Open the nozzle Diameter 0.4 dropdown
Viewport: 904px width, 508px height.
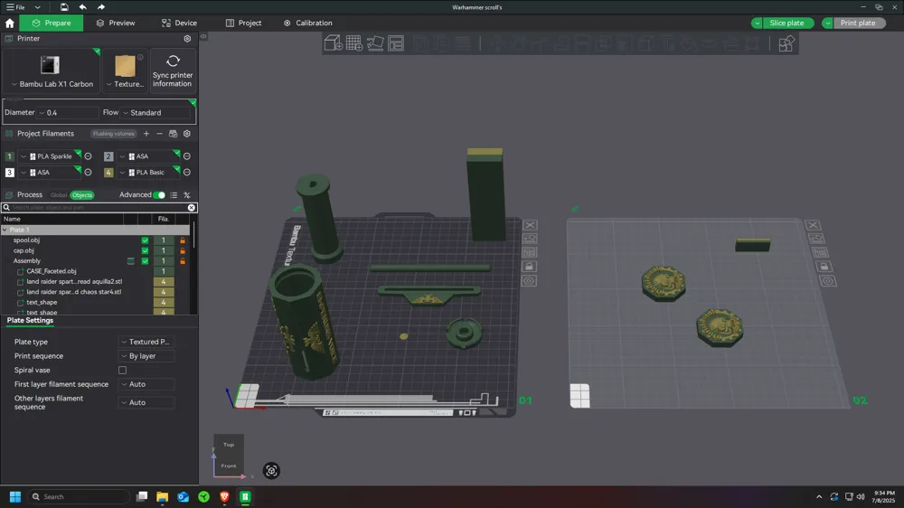(68, 112)
